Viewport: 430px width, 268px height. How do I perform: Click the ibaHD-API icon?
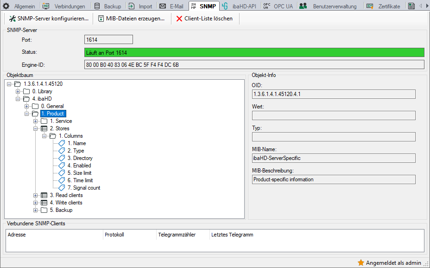pos(225,6)
